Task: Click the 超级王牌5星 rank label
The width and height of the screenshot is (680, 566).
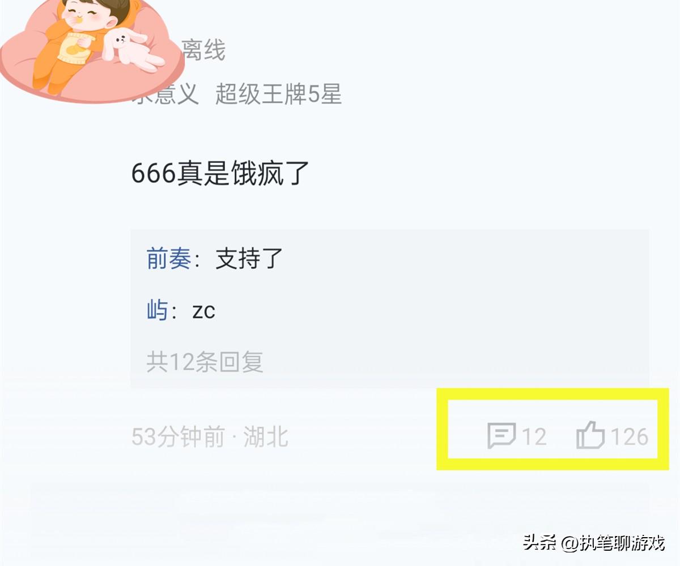Action: pos(278,95)
